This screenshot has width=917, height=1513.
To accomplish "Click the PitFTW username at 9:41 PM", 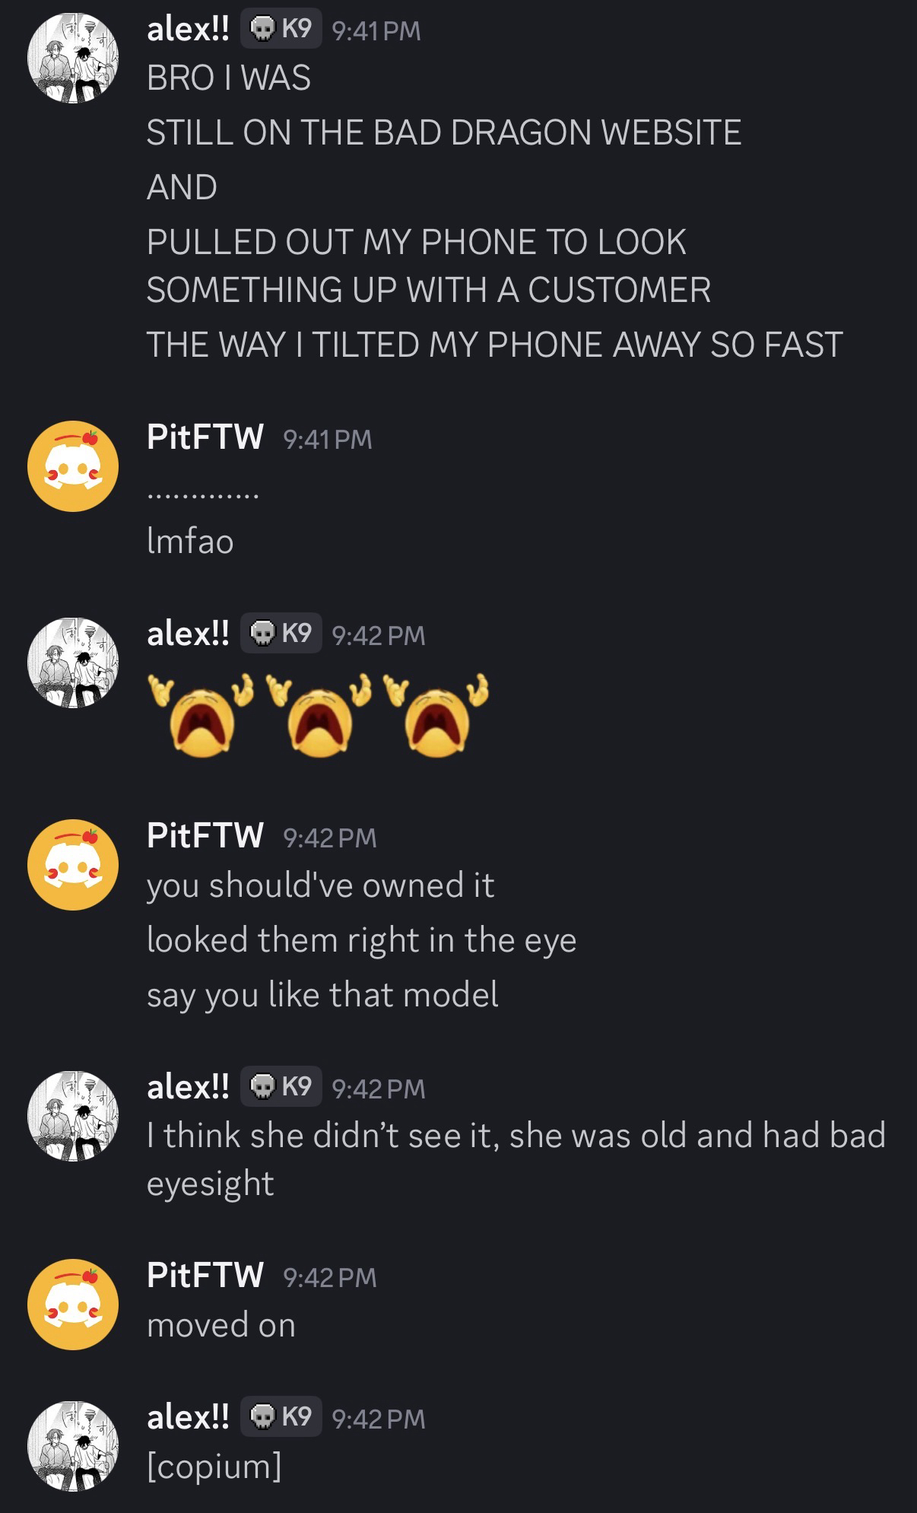I will [205, 437].
